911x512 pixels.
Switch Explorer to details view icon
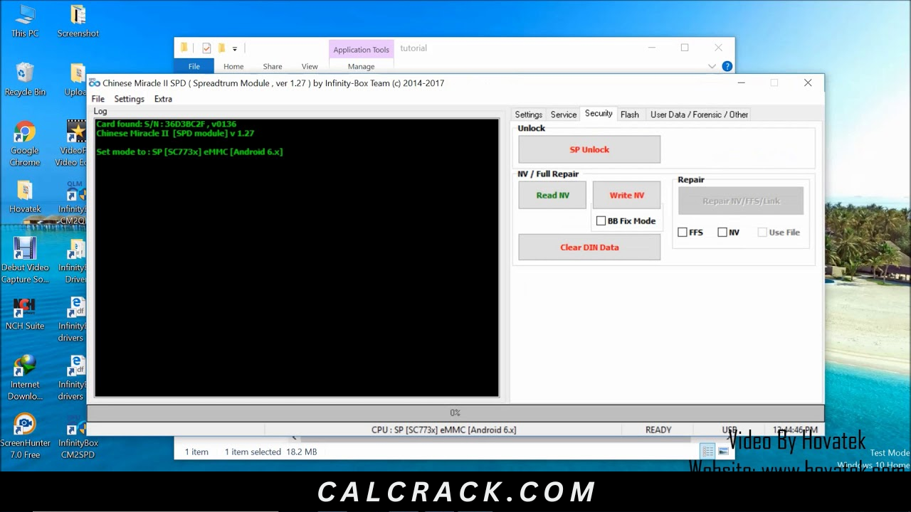coord(707,452)
